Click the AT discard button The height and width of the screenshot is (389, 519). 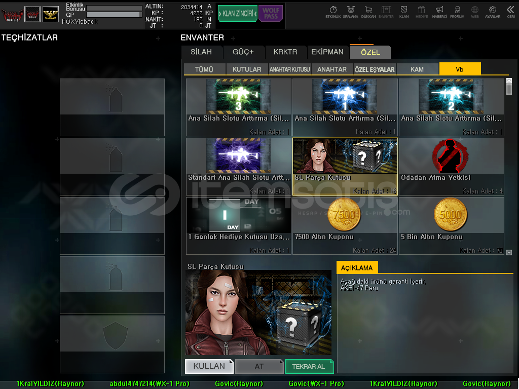(x=259, y=366)
